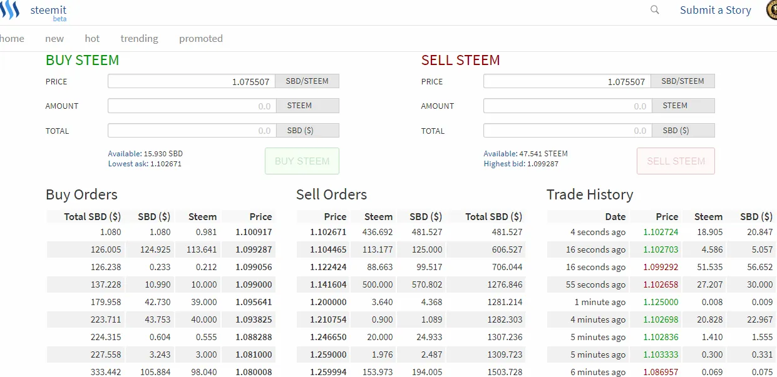Select buy order at price 1.088288
777x377 pixels.
point(161,337)
